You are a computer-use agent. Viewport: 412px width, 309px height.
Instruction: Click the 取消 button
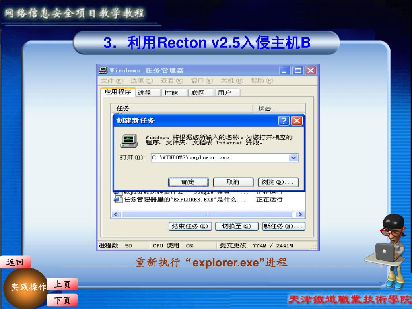click(233, 182)
